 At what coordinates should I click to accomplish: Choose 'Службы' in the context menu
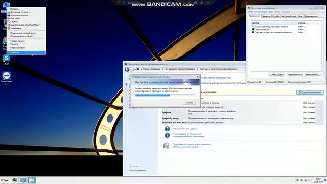click(x=14, y=21)
